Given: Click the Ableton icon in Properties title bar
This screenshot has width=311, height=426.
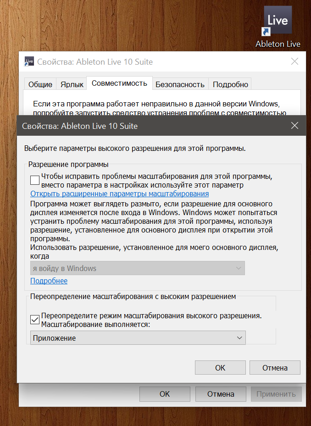Looking at the screenshot, I should 29,61.
